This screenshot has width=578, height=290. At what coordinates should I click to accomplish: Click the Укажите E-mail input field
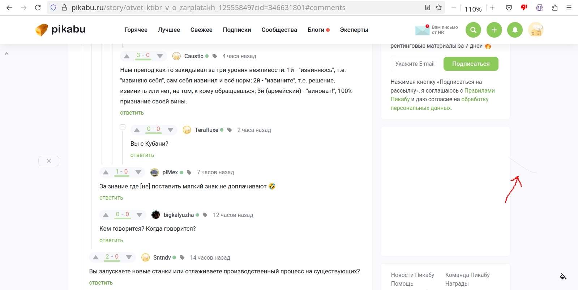coord(416,64)
